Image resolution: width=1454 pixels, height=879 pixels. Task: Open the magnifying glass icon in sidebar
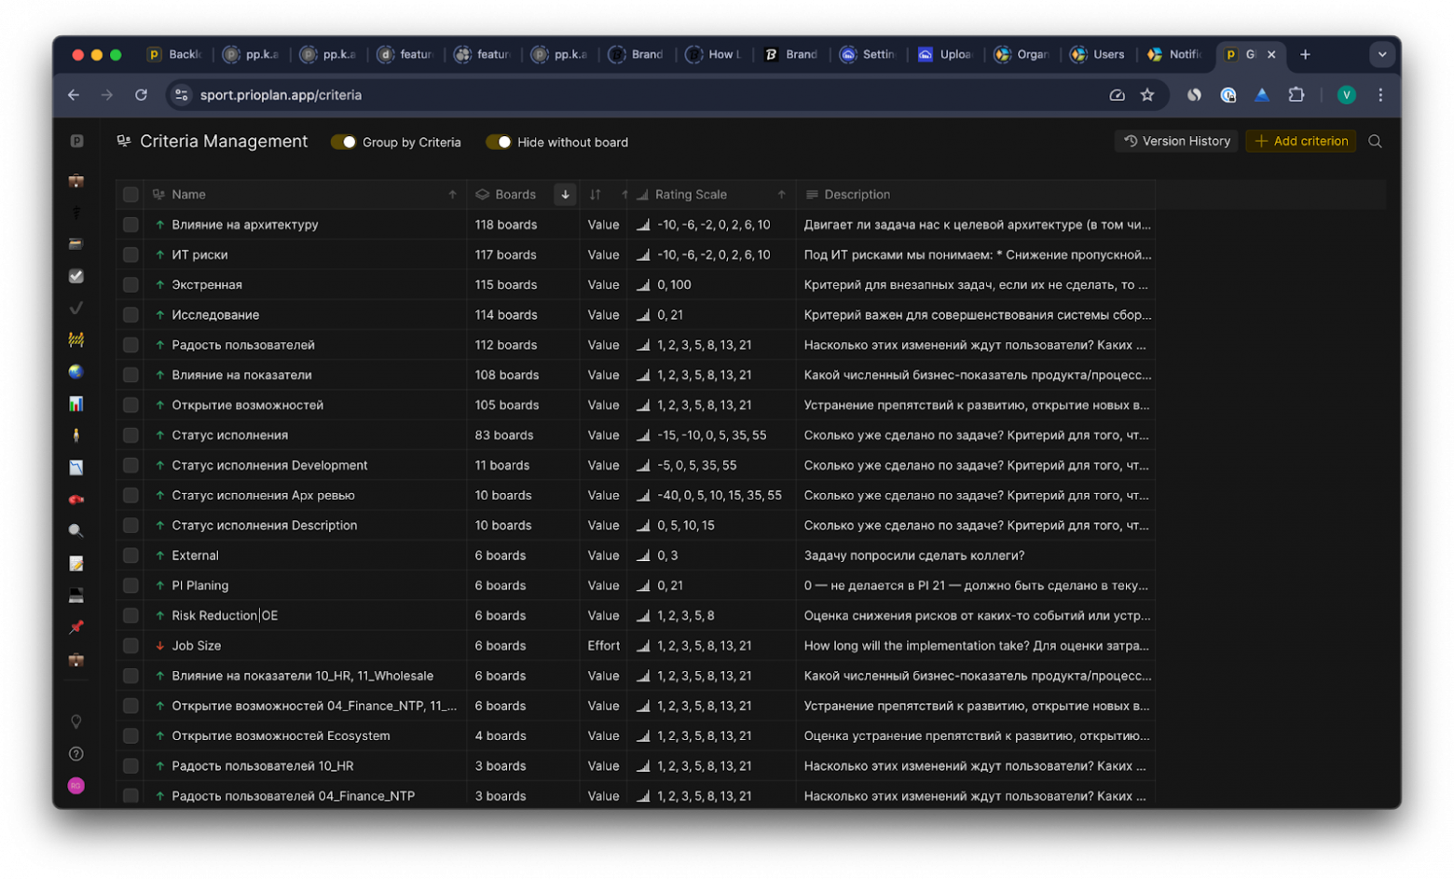pos(76,531)
